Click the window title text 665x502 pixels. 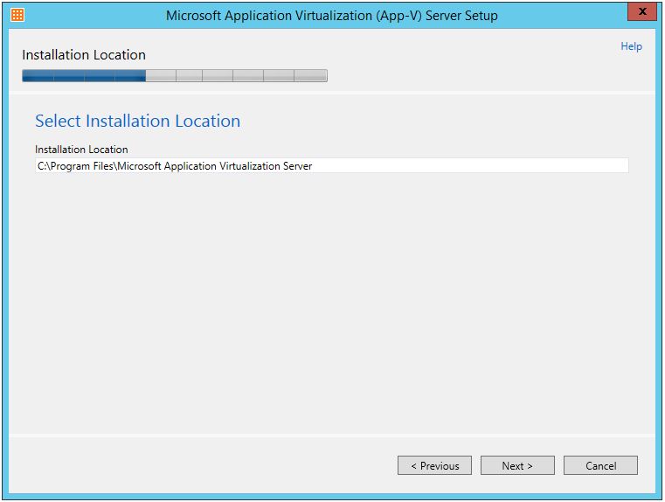332,16
